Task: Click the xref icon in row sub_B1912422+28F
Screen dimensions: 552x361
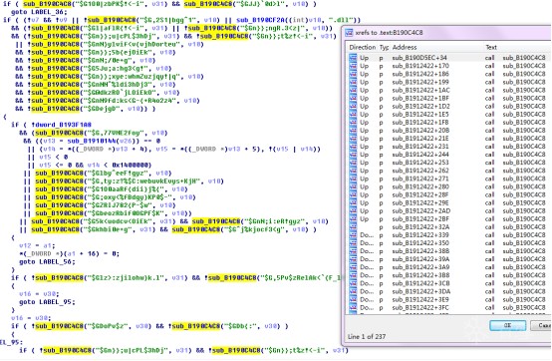Action: 353,194
